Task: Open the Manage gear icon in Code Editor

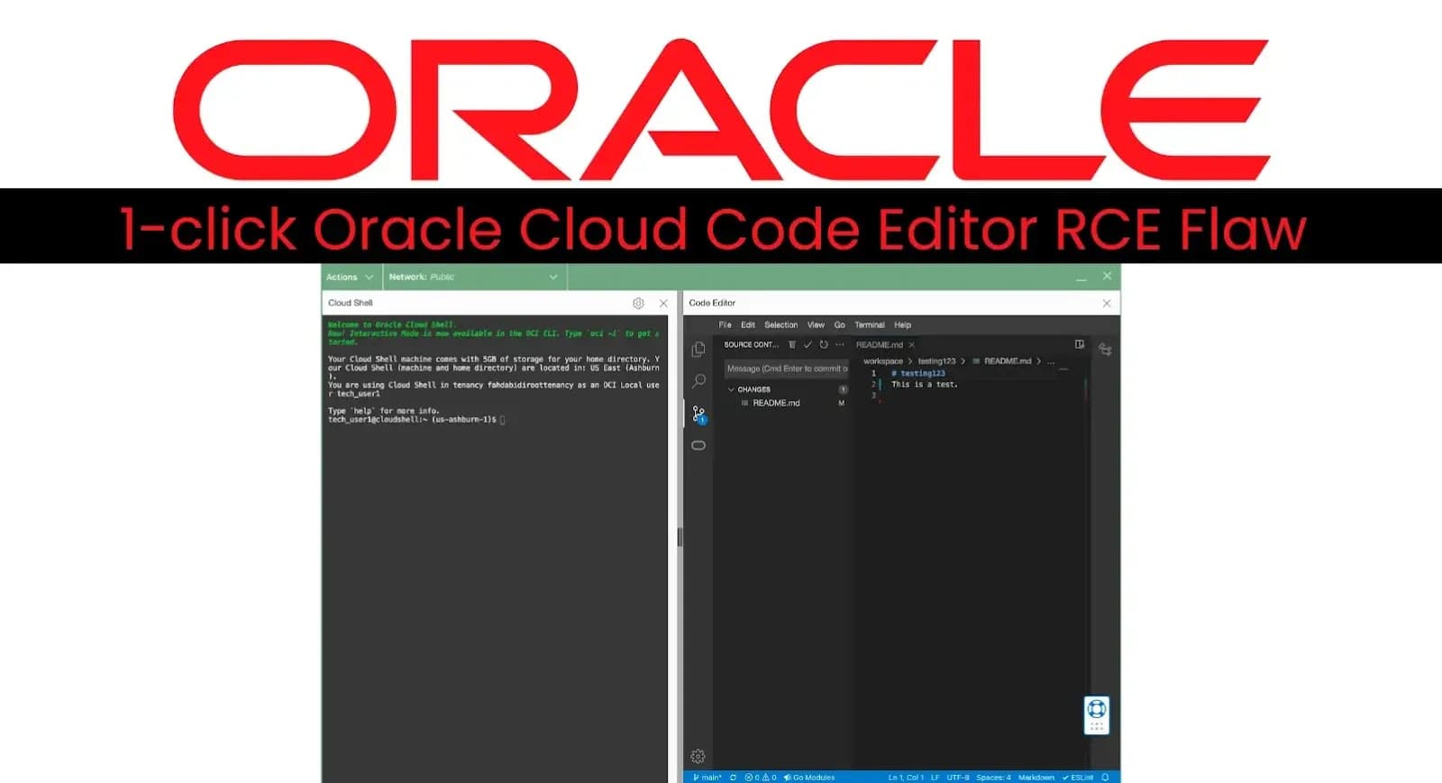Action: [x=698, y=756]
